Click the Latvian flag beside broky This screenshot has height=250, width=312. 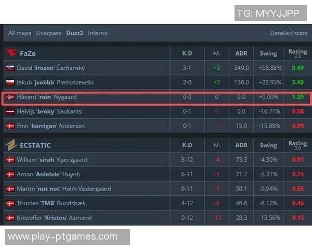[10, 111]
